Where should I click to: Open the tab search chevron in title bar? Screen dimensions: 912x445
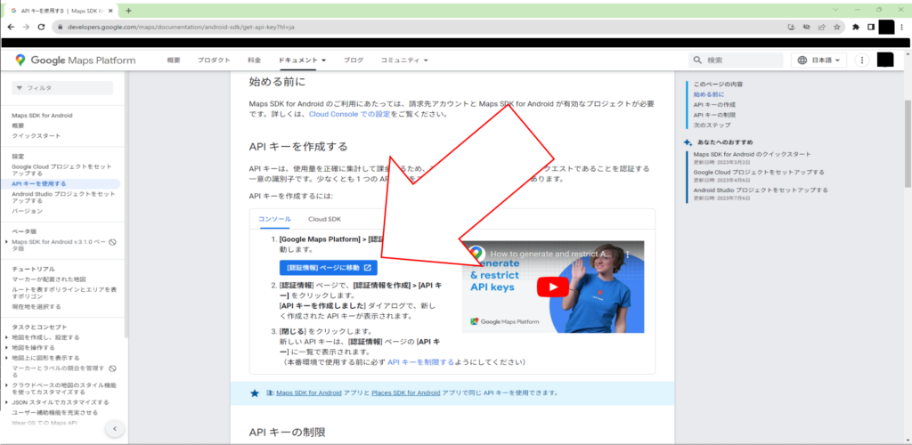pos(835,10)
